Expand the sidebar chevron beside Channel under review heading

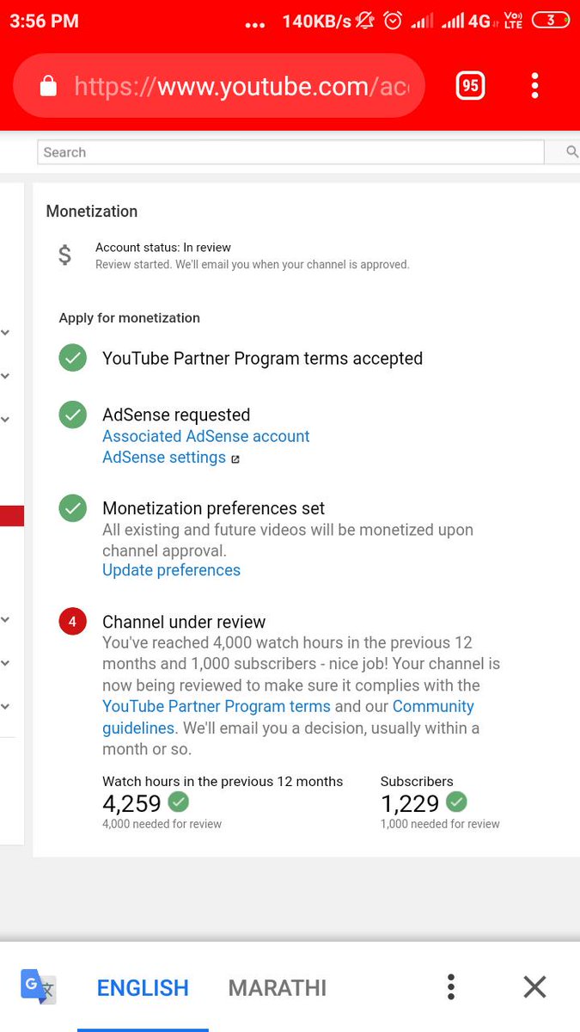pos(5,619)
